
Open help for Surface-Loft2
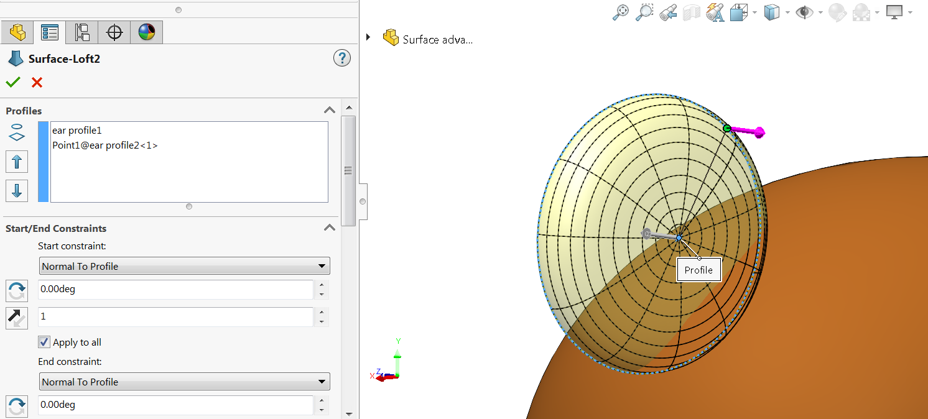(341, 58)
